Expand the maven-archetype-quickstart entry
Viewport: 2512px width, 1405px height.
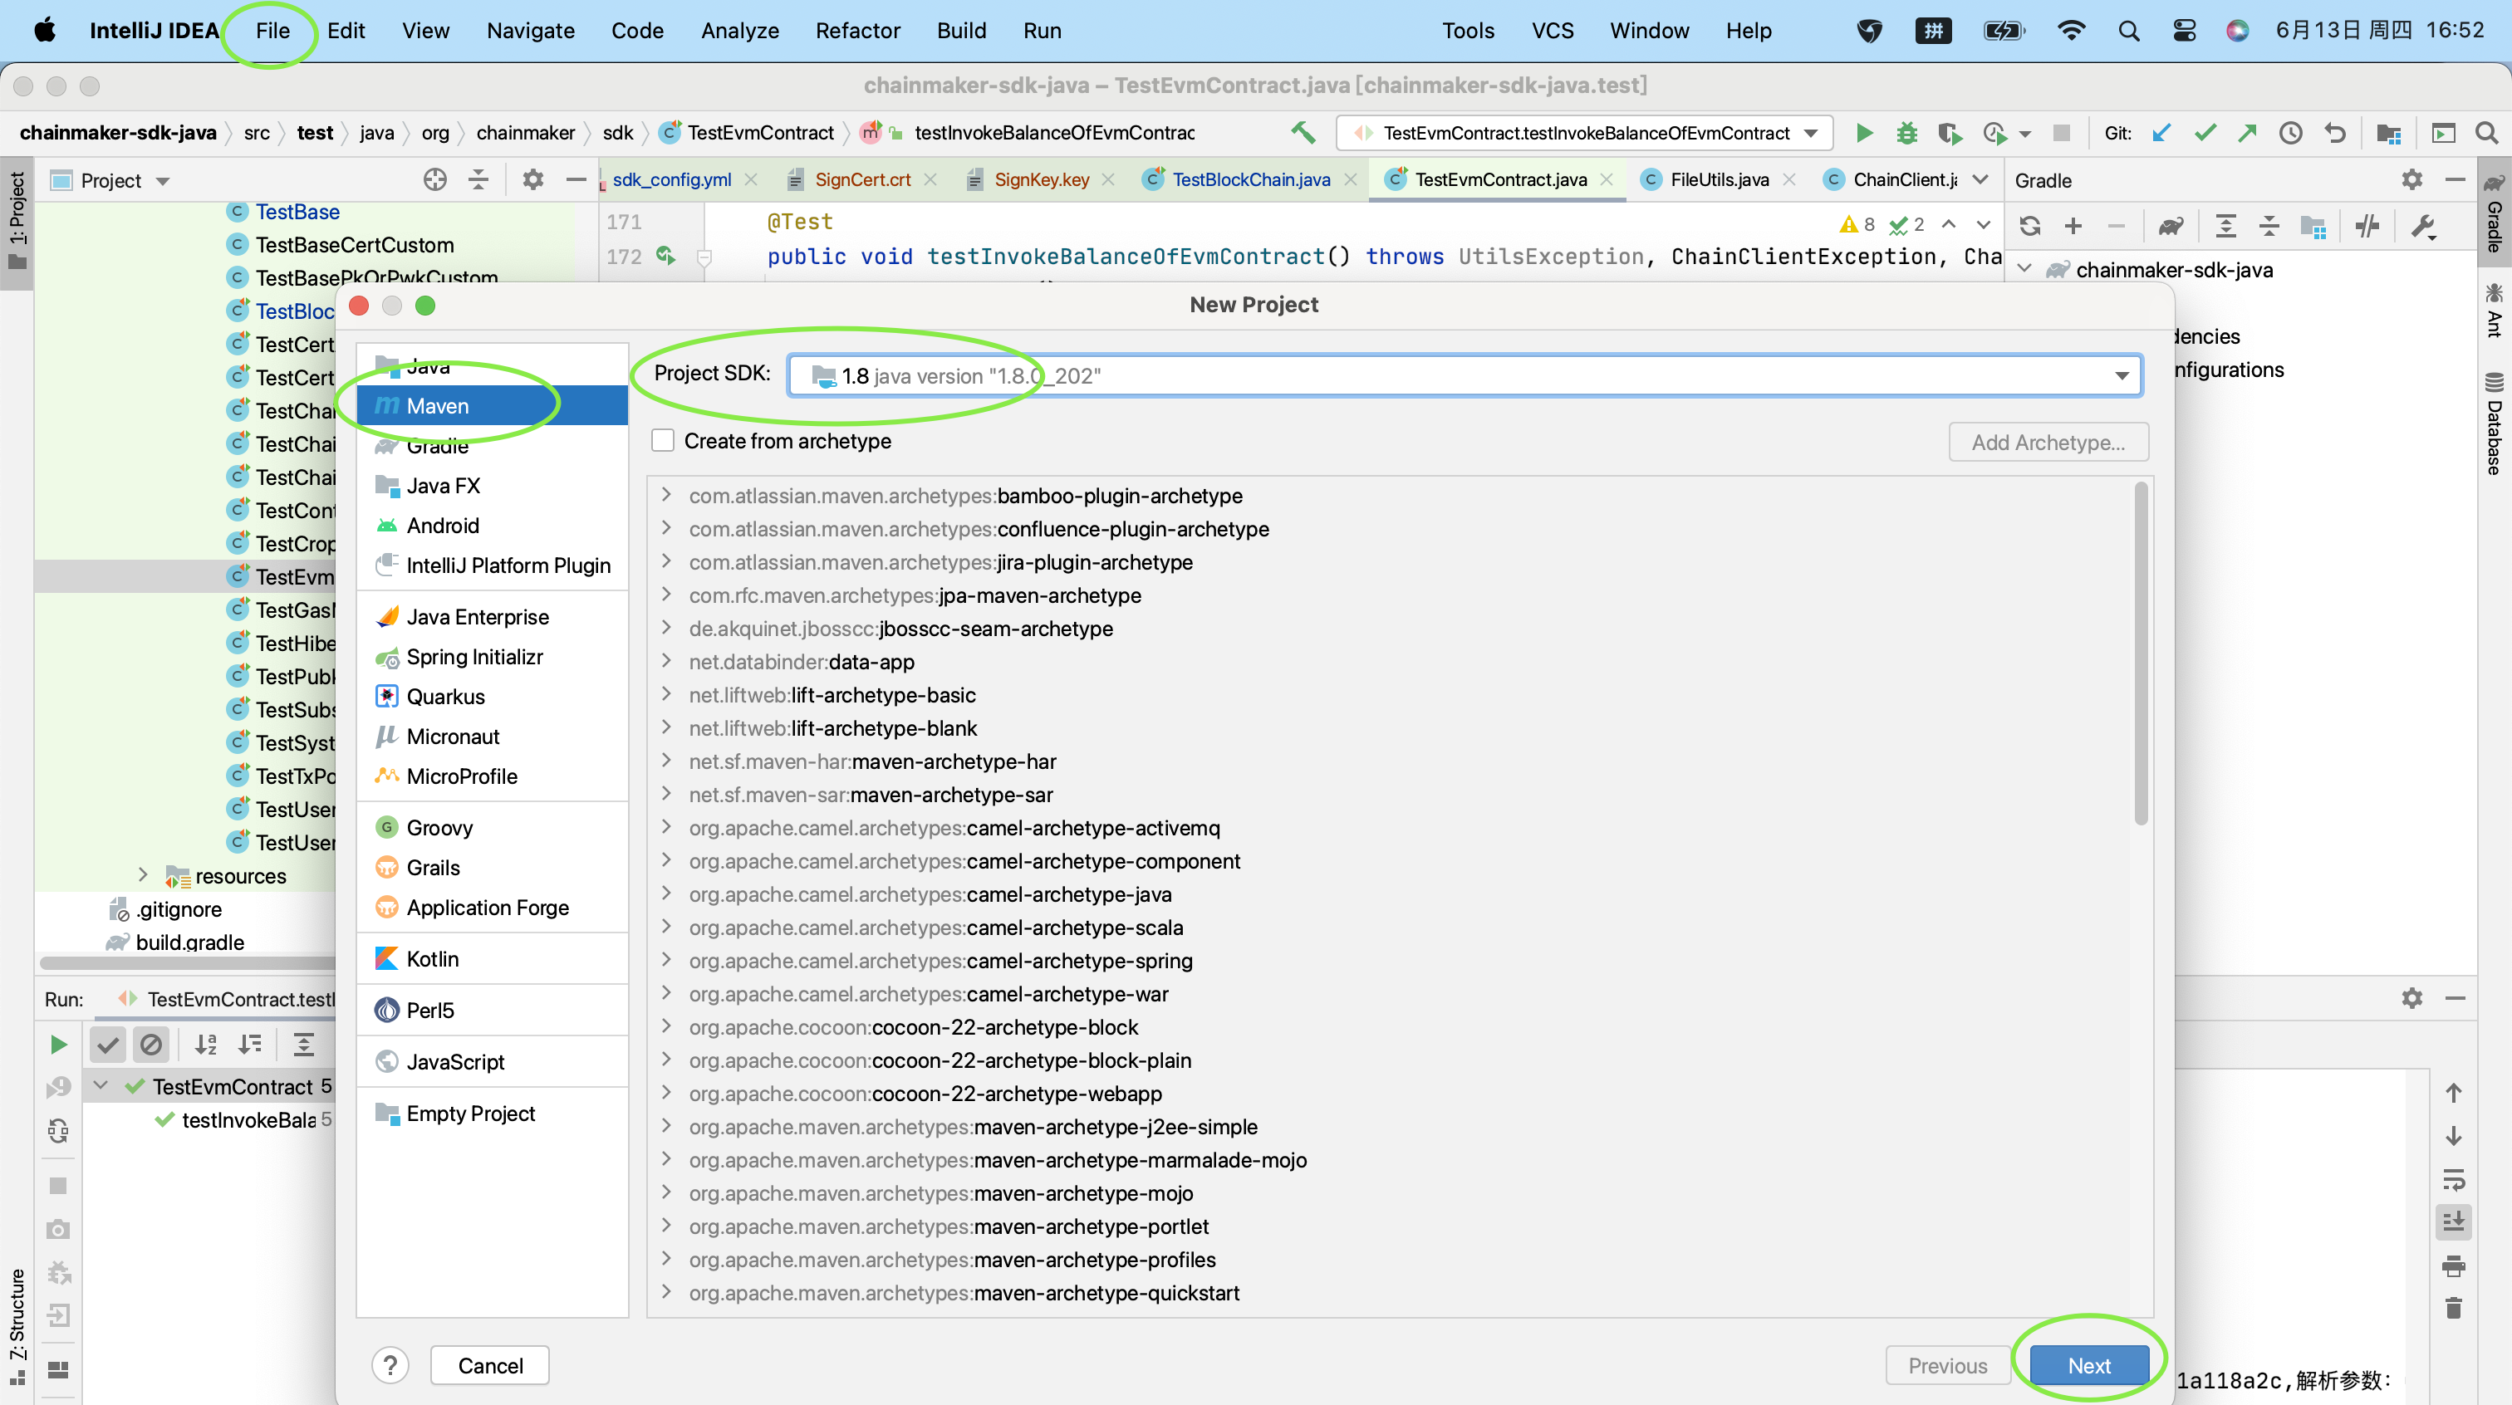tap(666, 1292)
